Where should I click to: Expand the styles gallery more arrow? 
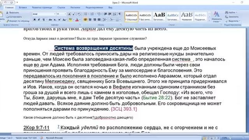[x=209, y=21]
